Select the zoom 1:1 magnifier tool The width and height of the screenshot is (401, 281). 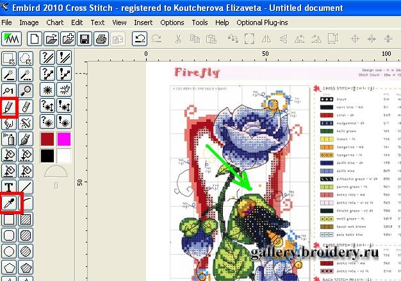[9, 90]
